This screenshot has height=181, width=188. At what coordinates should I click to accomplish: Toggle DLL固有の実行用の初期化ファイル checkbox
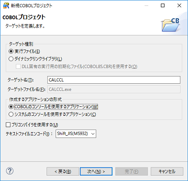[18, 67]
